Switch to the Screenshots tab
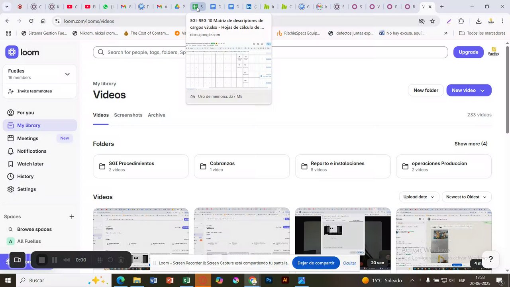The width and height of the screenshot is (510, 287). (x=128, y=115)
